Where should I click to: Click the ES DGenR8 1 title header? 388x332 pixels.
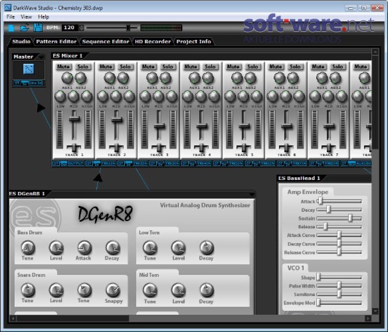(x=27, y=193)
